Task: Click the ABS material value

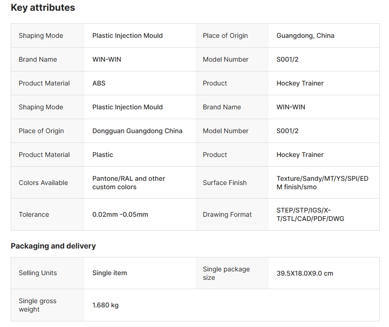Action: click(x=99, y=83)
